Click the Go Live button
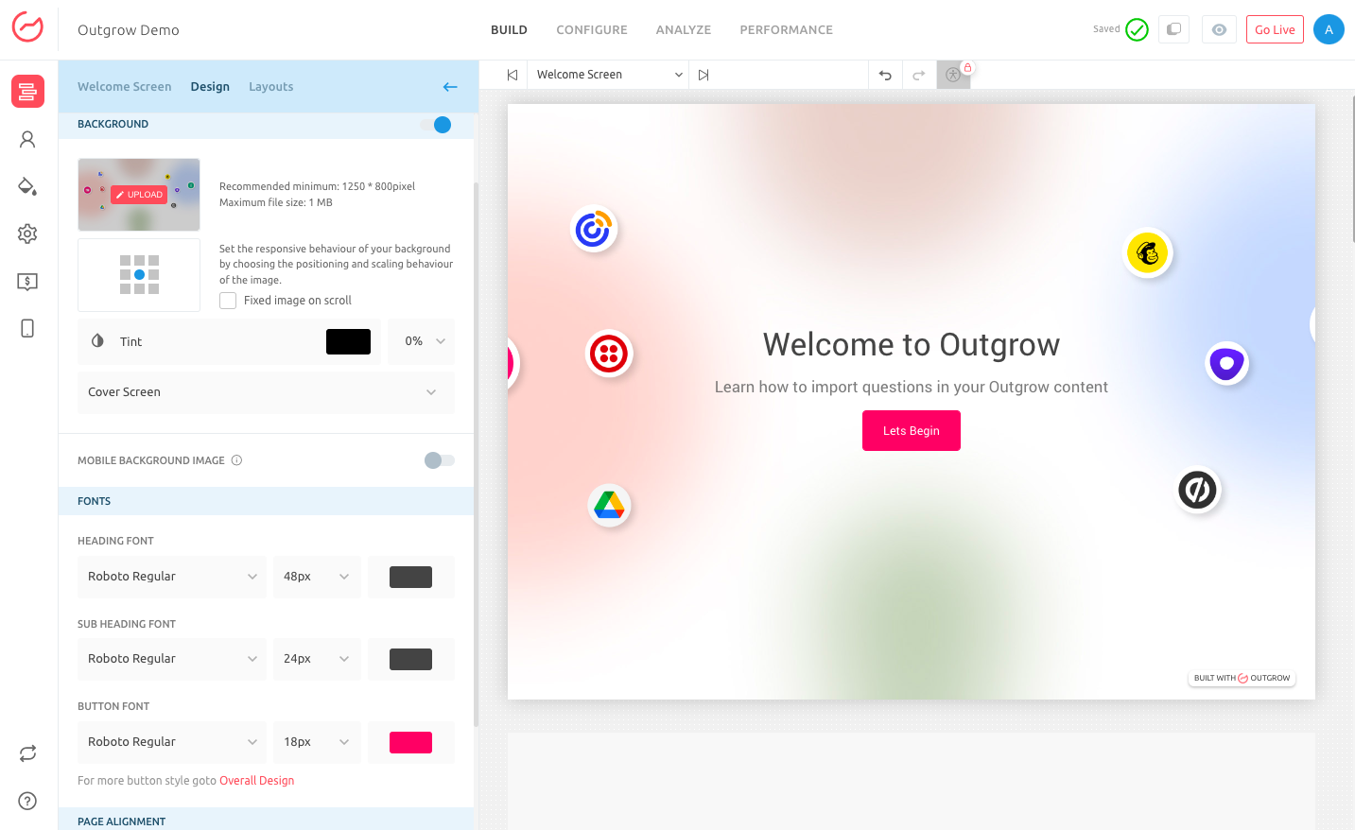Screen dimensions: 1355x830 (x=1275, y=29)
